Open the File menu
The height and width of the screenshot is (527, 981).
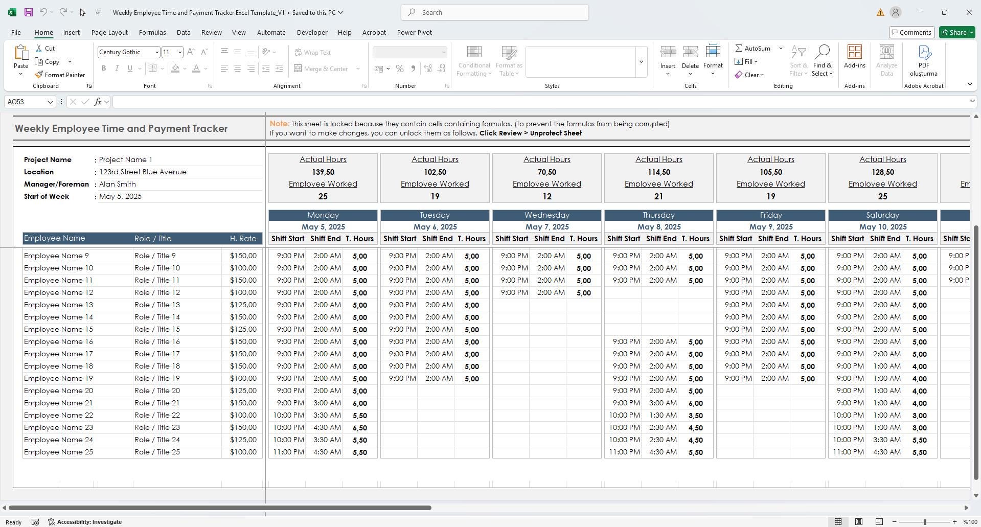16,32
